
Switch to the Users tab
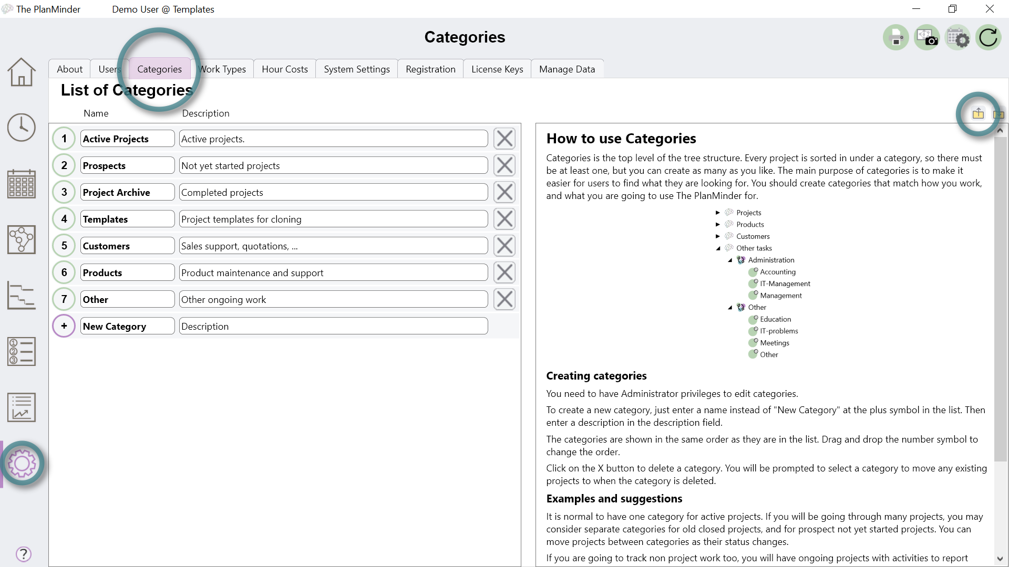pyautogui.click(x=109, y=69)
